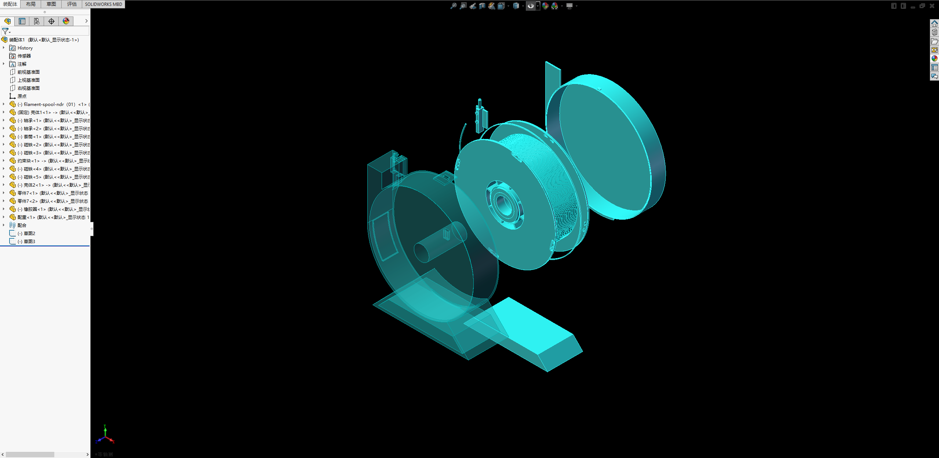Open the PropertyManager panel tab
The height and width of the screenshot is (458, 939).
tap(22, 21)
